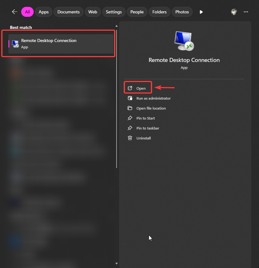Show more filters with the play arrow

201,12
